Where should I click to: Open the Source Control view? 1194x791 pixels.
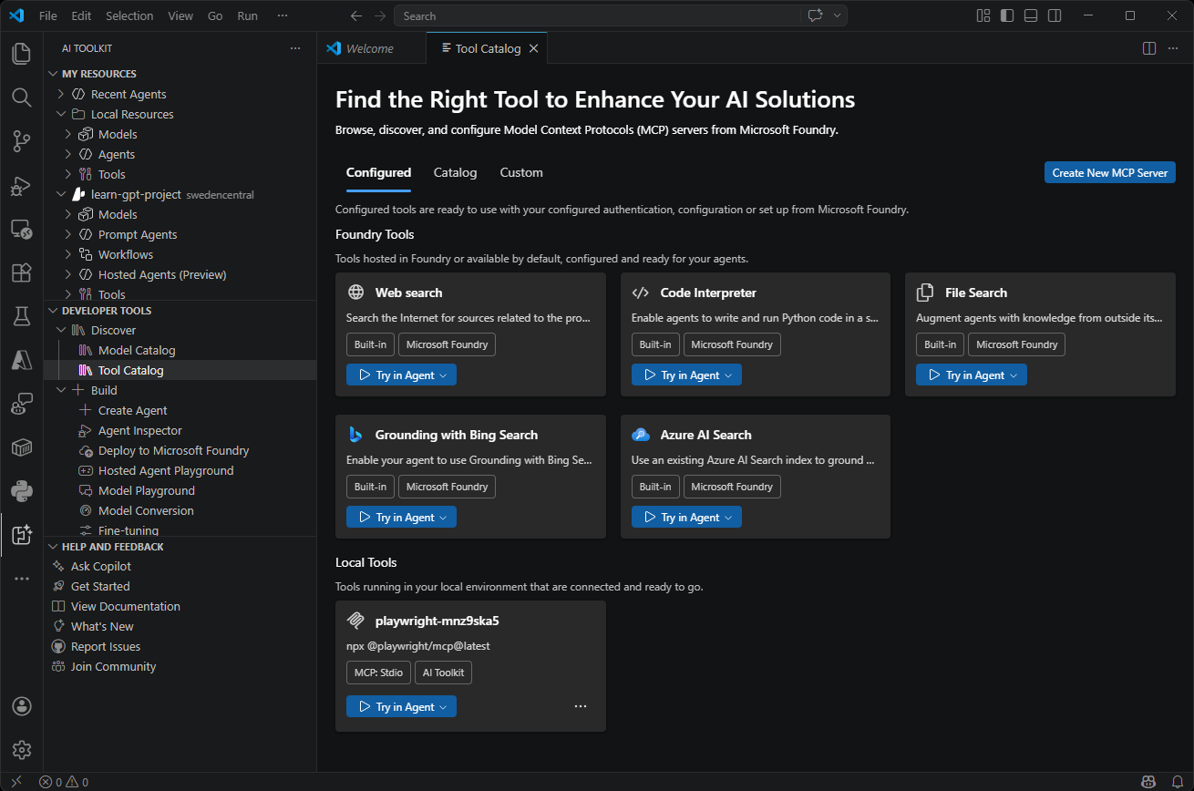[21, 141]
